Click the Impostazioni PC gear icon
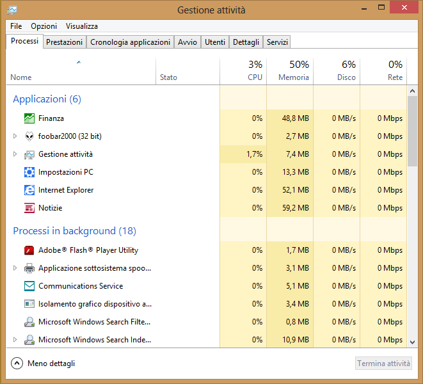Viewport: 423px width, 384px height. tap(29, 172)
